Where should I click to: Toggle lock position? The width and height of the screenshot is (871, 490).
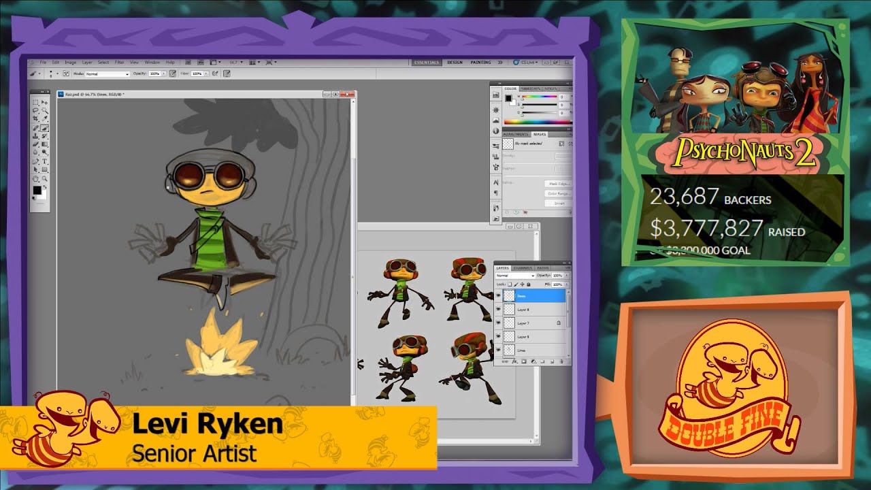coord(522,284)
